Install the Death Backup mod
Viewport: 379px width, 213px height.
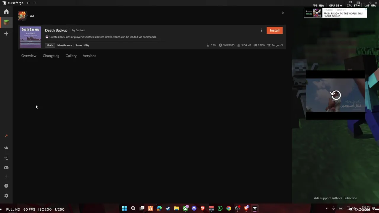tap(274, 30)
